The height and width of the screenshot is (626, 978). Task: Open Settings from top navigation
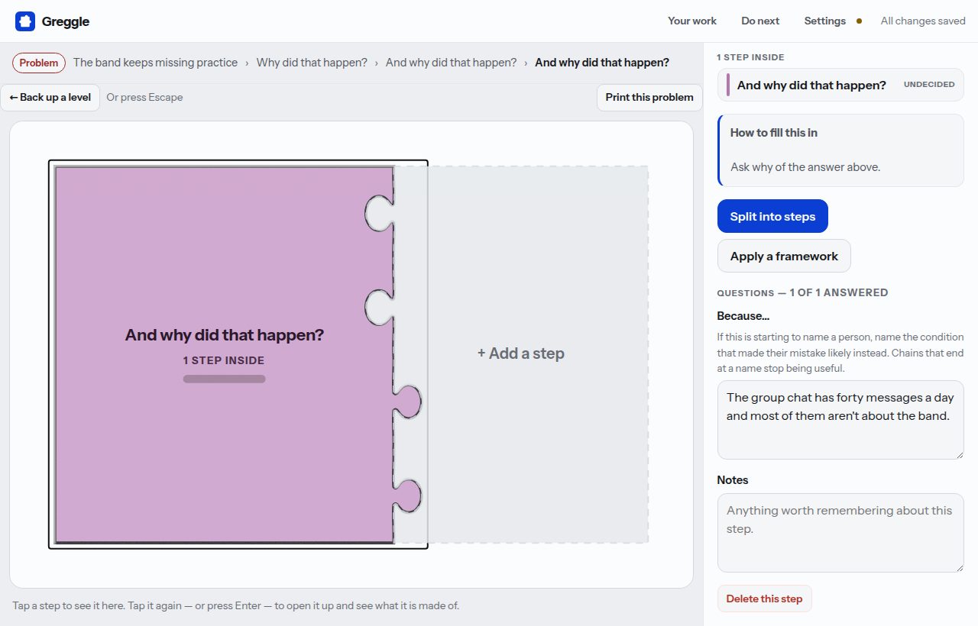point(824,21)
